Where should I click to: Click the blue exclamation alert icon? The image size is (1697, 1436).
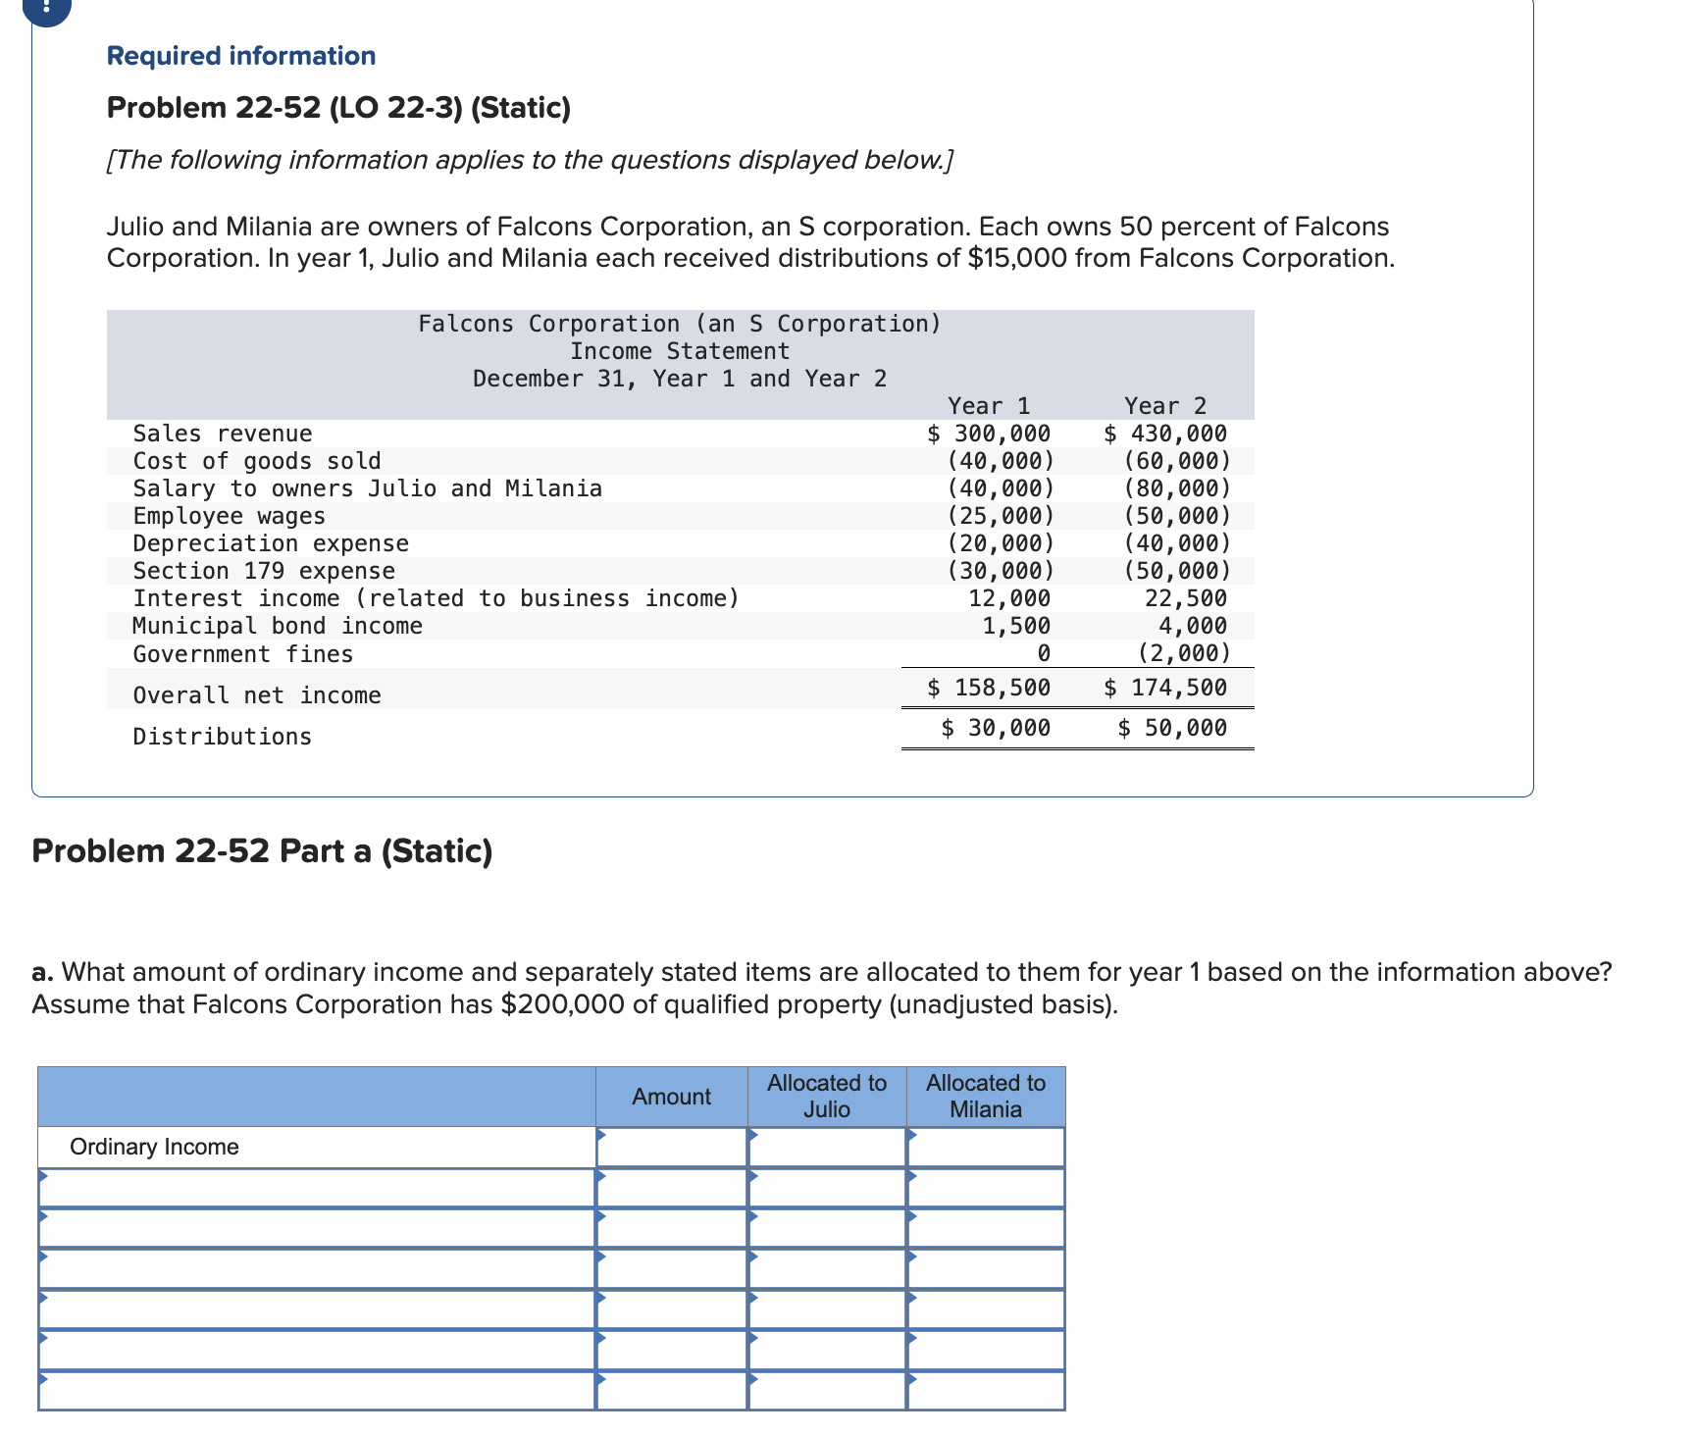click(46, 10)
